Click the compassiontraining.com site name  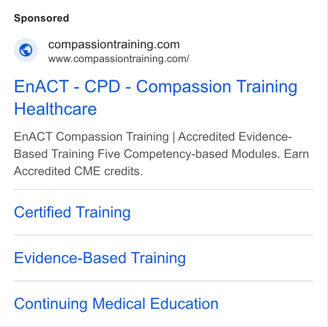tap(114, 44)
